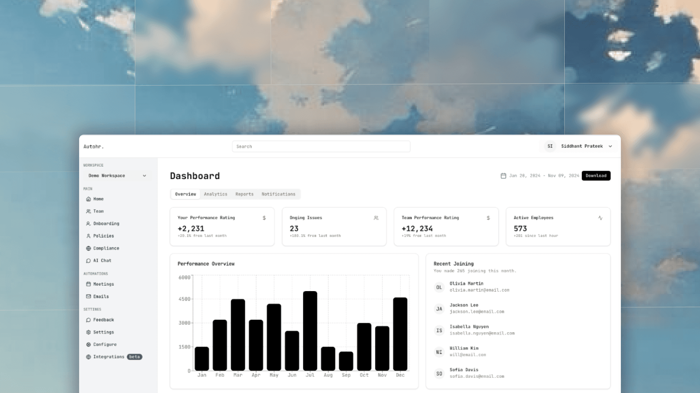This screenshot has width=700, height=393.
Task: Open the Jan 20 - Nov 09 date range picker
Action: pos(544,176)
